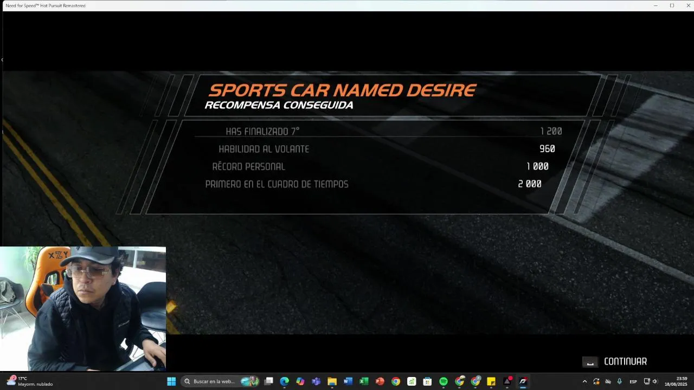Image resolution: width=694 pixels, height=390 pixels.
Task: Expand the hidden system tray icons chevron
Action: pos(584,381)
